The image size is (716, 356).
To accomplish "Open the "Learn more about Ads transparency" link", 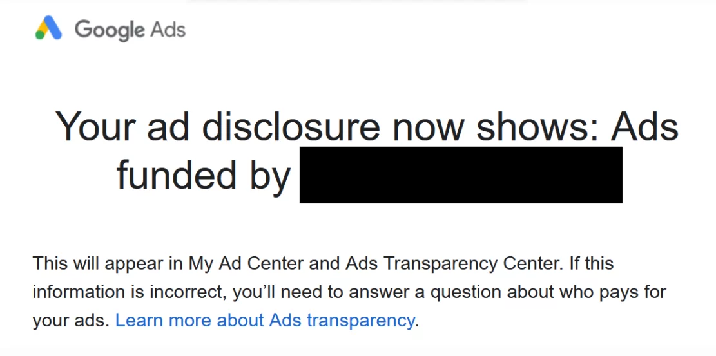I will point(265,321).
